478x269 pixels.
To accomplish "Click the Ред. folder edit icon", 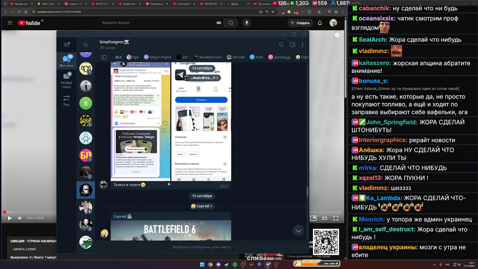I will point(66,101).
